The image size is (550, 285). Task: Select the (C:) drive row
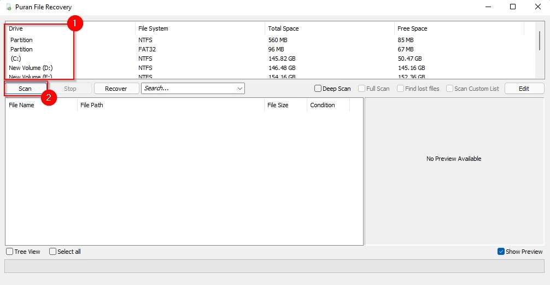tap(270, 59)
